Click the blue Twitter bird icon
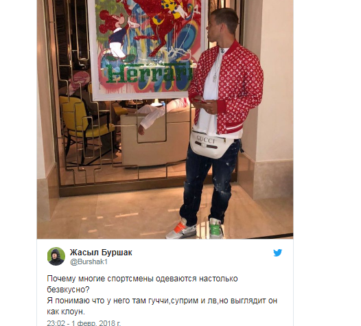The width and height of the screenshot is (361, 326). pyautogui.click(x=278, y=253)
